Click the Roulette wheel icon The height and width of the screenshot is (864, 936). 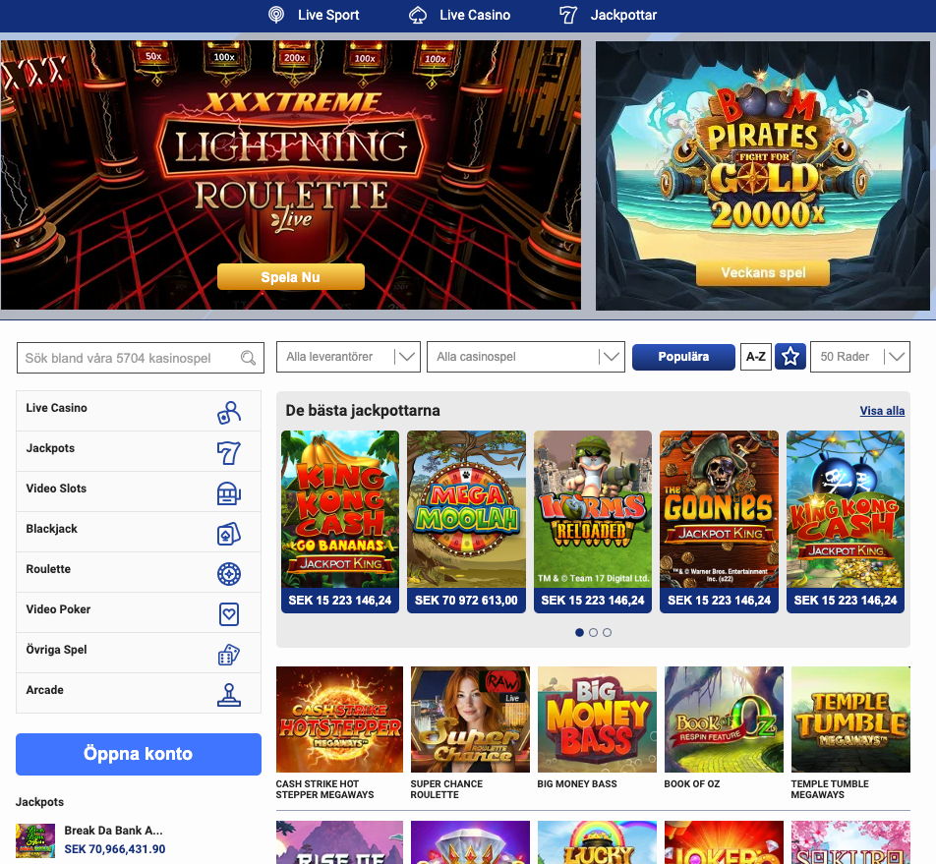coord(229,574)
